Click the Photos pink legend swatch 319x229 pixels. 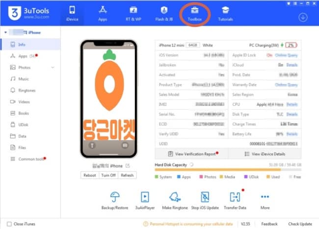pyautogui.click(x=201, y=177)
